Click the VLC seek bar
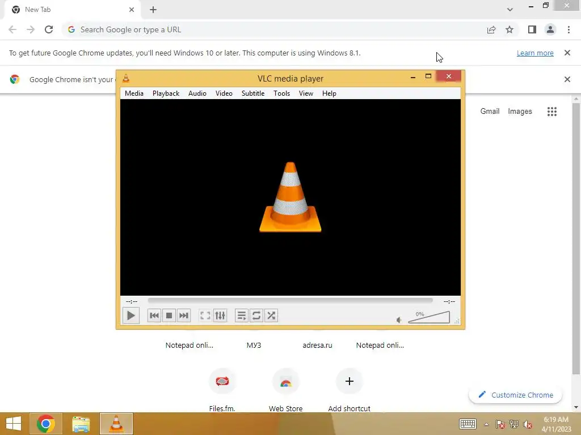The width and height of the screenshot is (581, 435). [290, 301]
